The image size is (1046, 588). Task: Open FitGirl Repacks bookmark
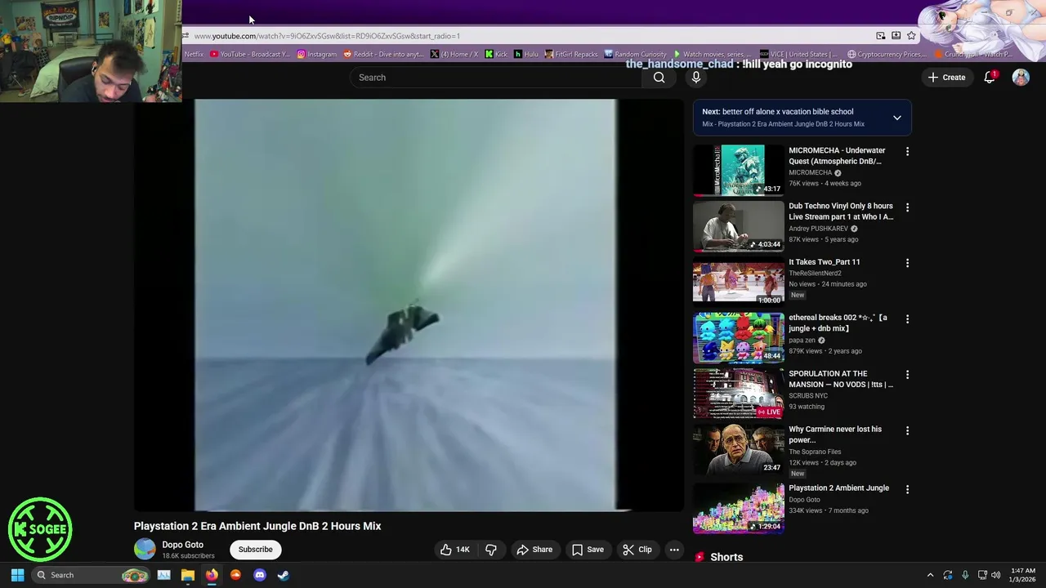tap(571, 54)
